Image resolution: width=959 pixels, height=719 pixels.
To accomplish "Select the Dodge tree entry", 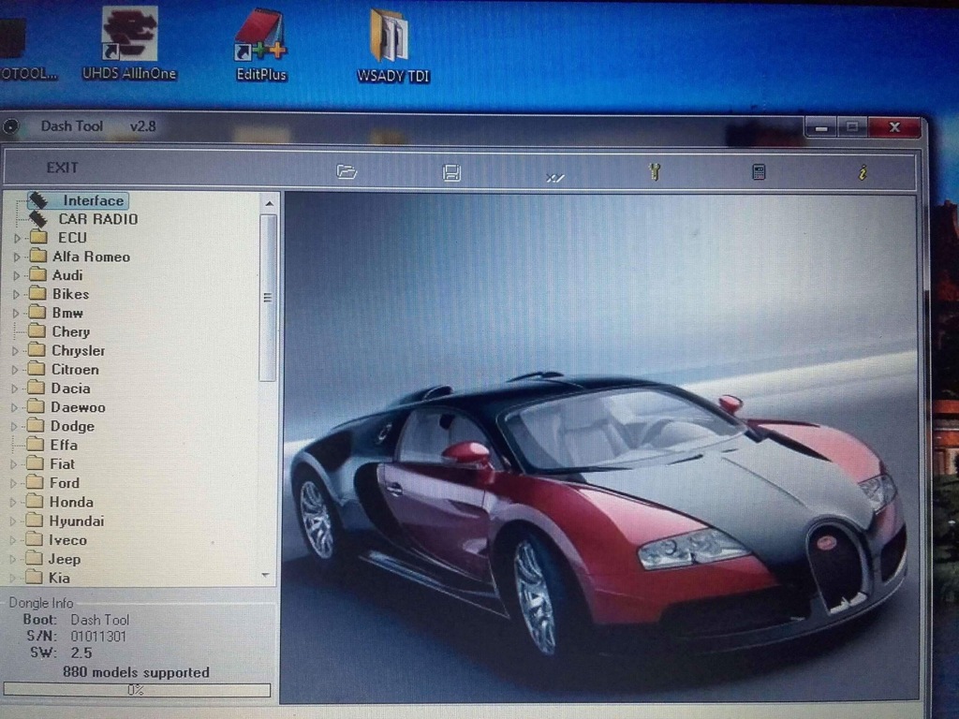I will pyautogui.click(x=72, y=426).
